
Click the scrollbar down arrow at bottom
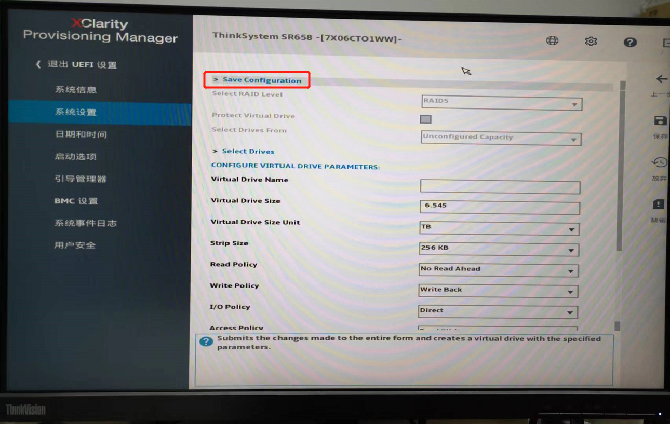617,326
